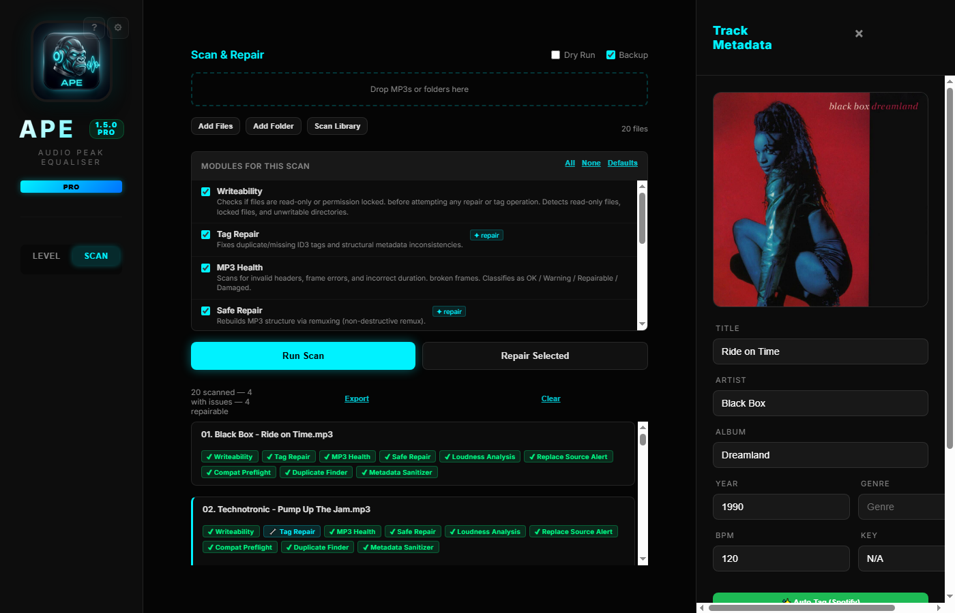The height and width of the screenshot is (613, 955).
Task: Click Duplicate Finder chip under Technotronic file
Action: pyautogui.click(x=317, y=548)
